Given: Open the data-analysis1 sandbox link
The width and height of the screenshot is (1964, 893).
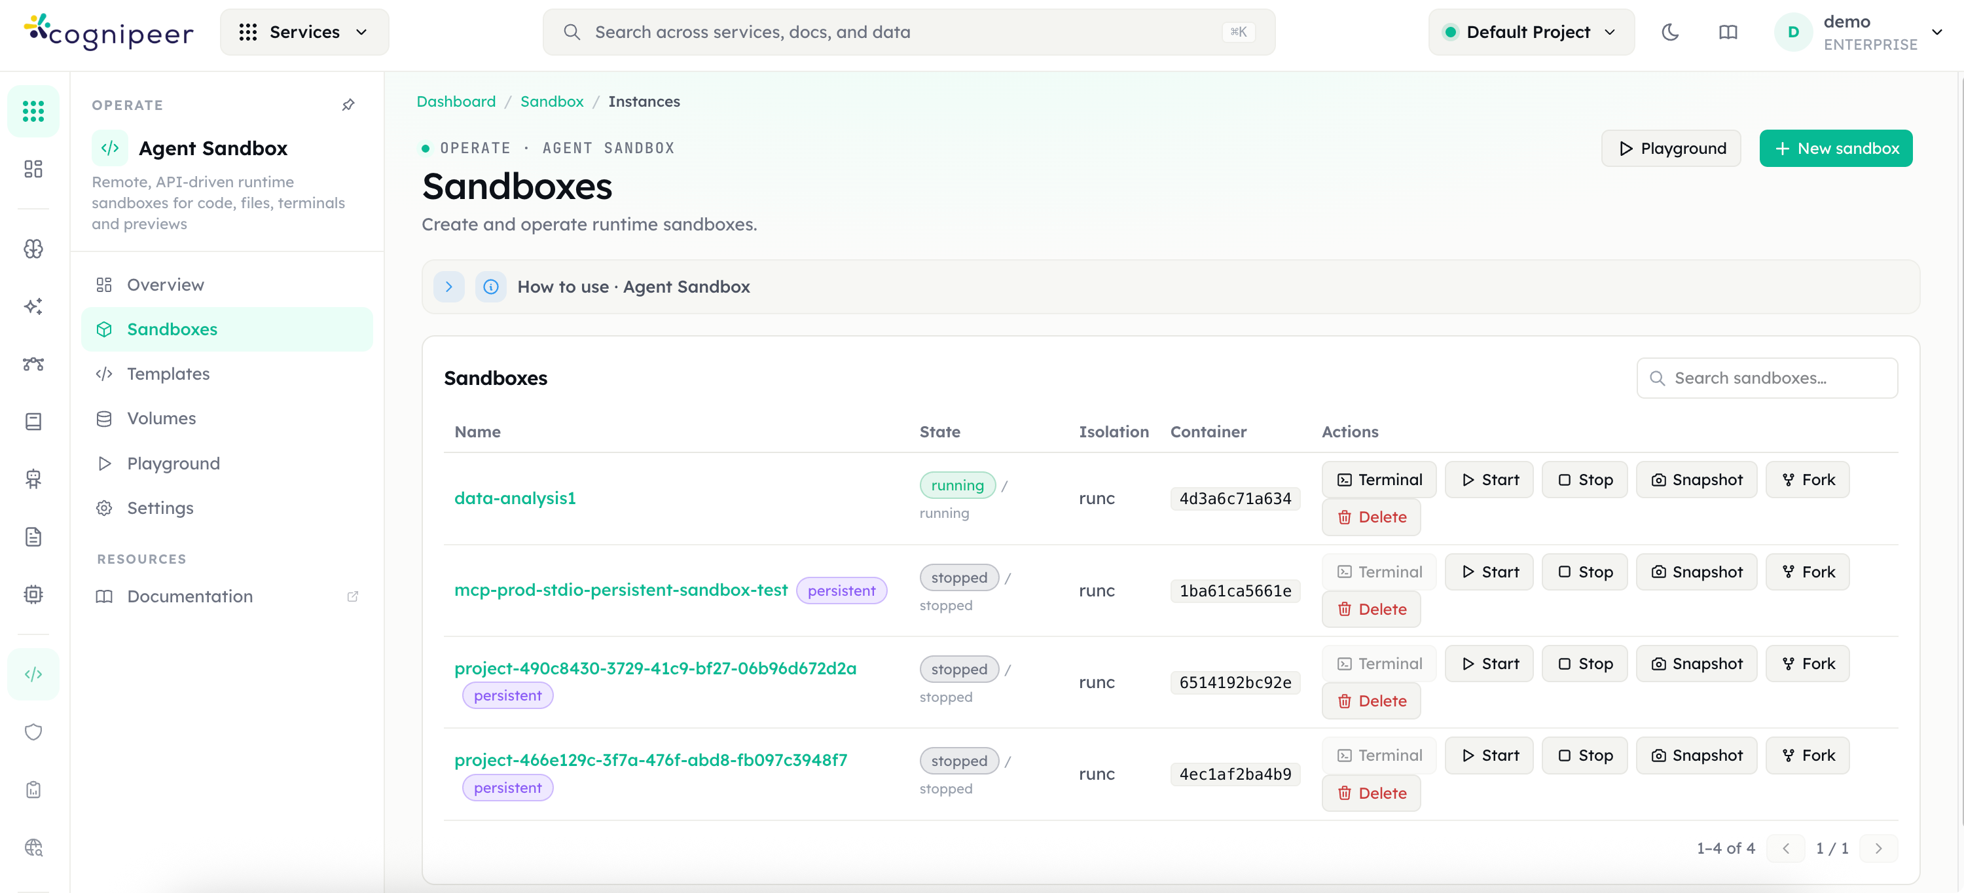Looking at the screenshot, I should point(515,498).
